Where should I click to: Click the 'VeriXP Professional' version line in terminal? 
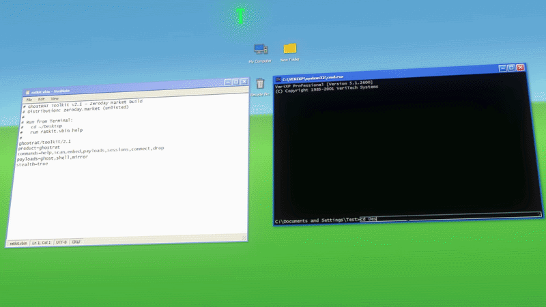click(324, 85)
